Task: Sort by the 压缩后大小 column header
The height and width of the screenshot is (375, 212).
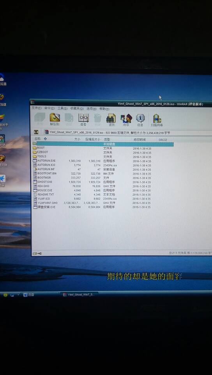Action: tap(92, 139)
